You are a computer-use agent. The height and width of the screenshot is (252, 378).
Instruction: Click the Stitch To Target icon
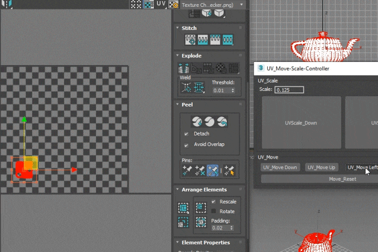click(x=190, y=39)
